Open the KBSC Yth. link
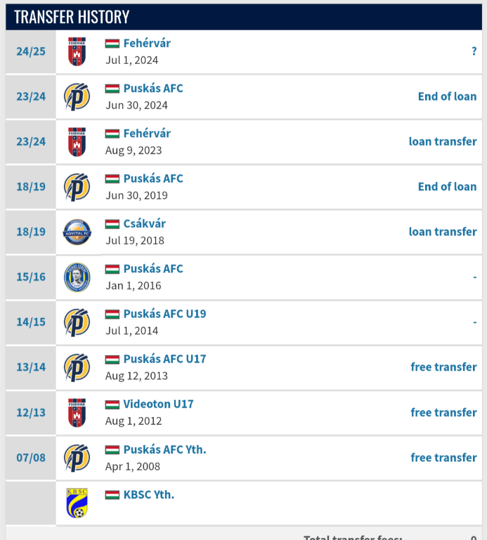This screenshot has height=540, width=487. (x=149, y=495)
